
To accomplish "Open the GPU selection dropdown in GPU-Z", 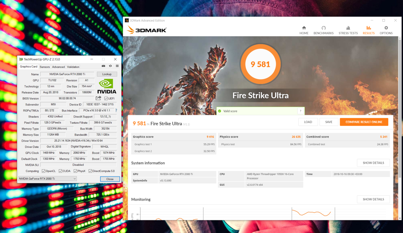I will pos(47,179).
